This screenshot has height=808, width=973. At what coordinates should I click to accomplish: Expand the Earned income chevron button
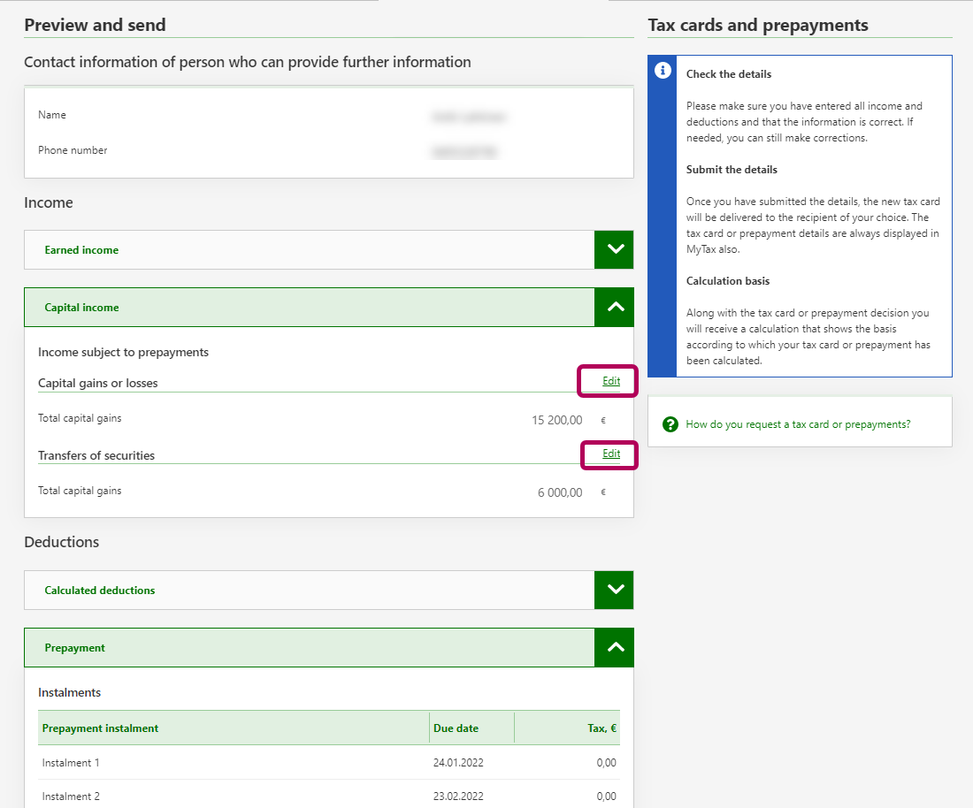[x=614, y=250]
